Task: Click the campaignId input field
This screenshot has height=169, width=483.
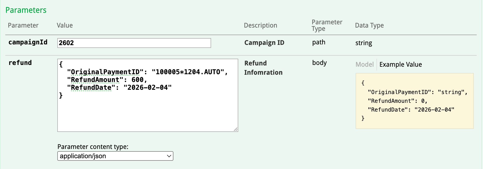Action: pyautogui.click(x=134, y=43)
